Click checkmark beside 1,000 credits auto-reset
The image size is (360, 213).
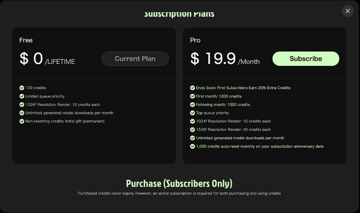192,146
